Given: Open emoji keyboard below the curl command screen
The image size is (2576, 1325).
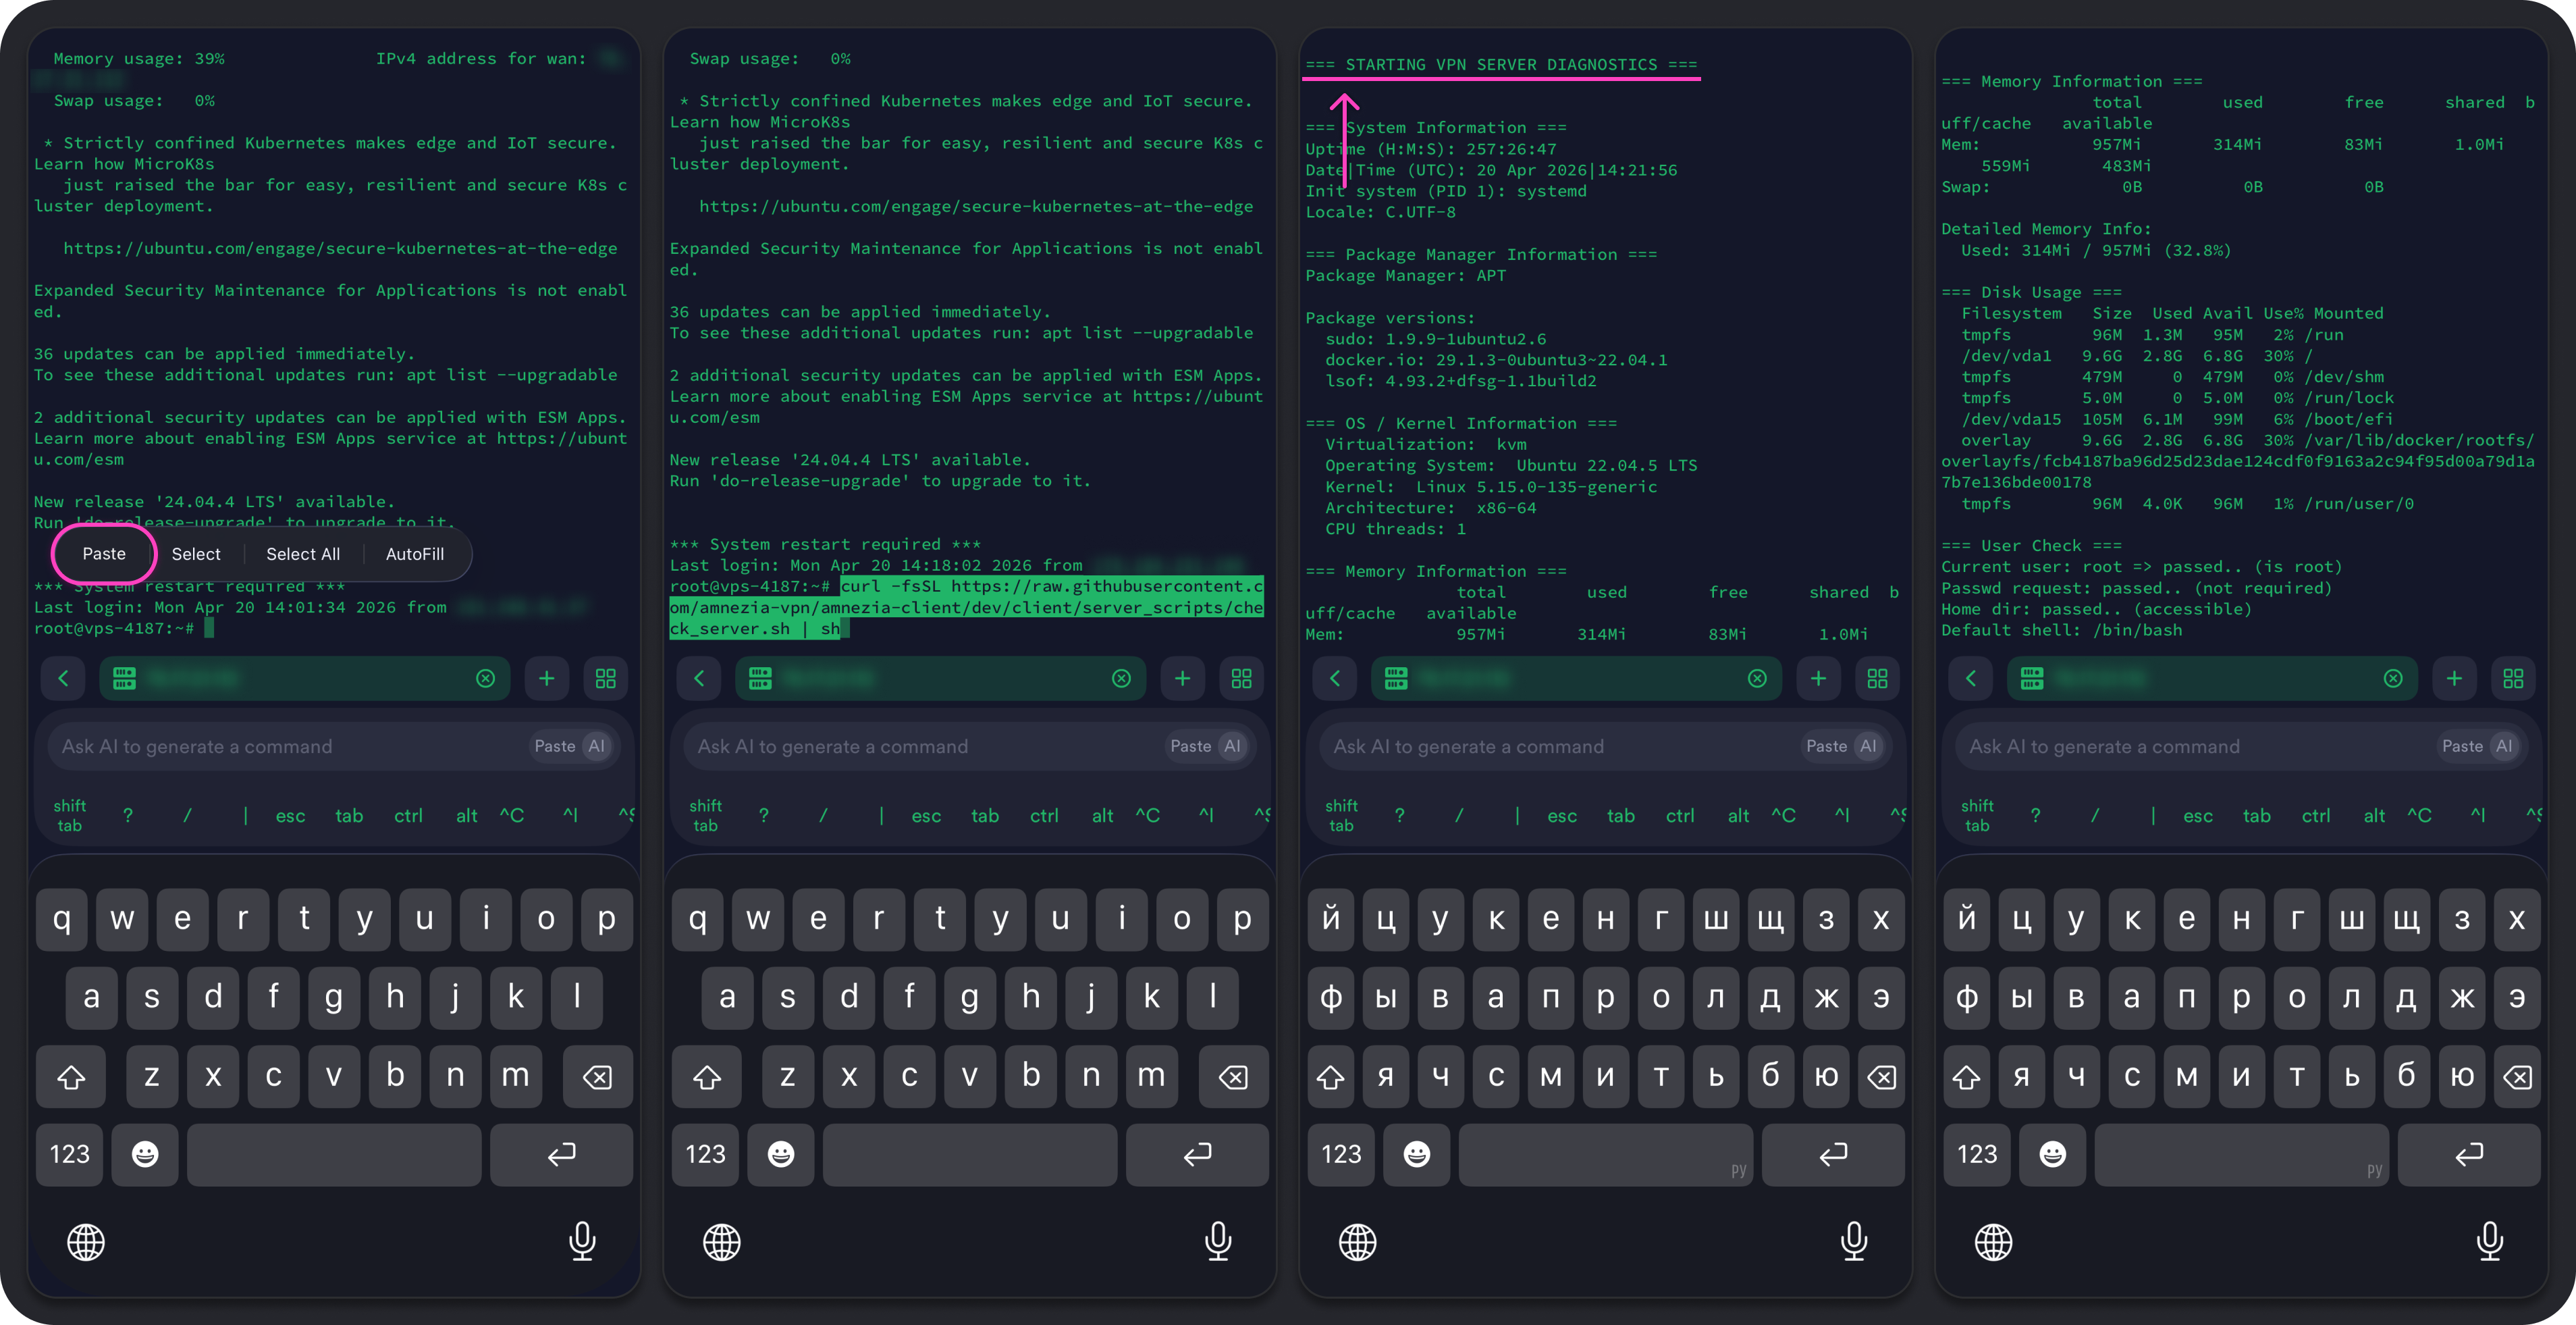Looking at the screenshot, I should (781, 1154).
